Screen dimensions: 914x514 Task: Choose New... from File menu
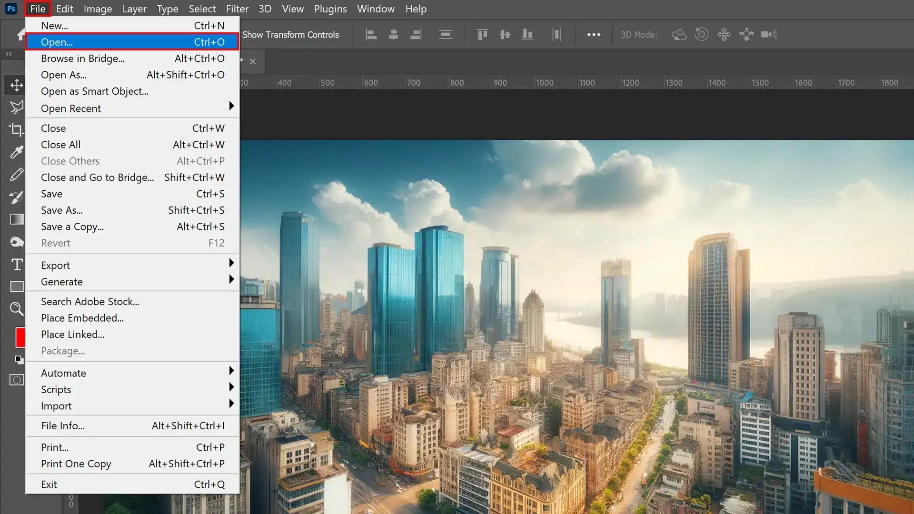[x=132, y=26]
